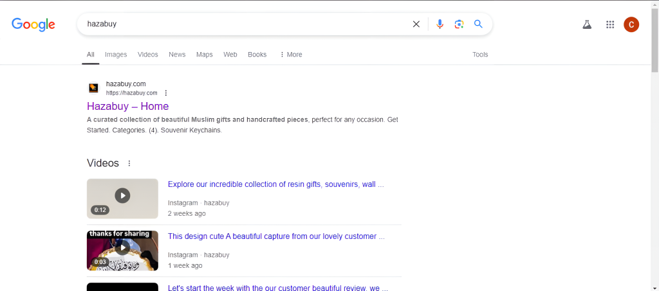The image size is (659, 291).
Task: Switch to the Images tab
Action: pyautogui.click(x=116, y=55)
